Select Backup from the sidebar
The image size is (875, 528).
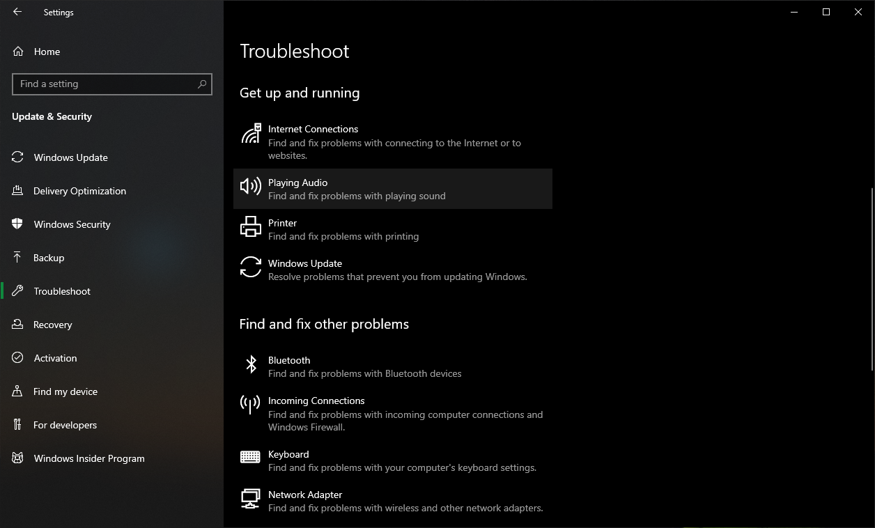pos(49,258)
